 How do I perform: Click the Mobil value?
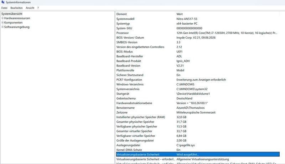click(180, 70)
